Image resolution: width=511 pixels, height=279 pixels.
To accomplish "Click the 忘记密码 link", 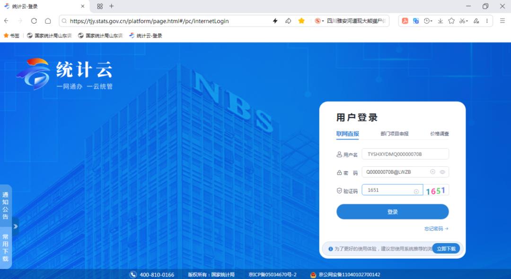I will [436, 228].
